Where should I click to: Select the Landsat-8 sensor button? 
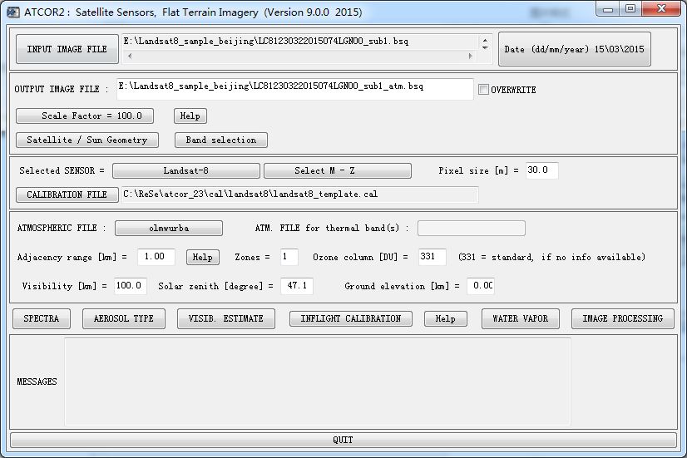(x=185, y=170)
